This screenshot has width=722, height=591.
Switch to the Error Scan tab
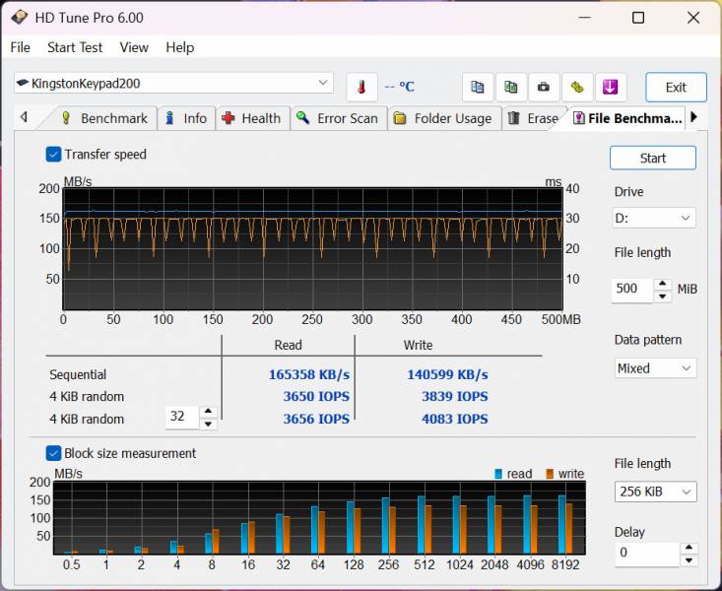339,118
